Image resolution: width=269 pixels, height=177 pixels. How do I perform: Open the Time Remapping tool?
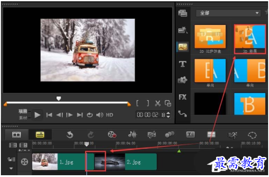(x=232, y=135)
